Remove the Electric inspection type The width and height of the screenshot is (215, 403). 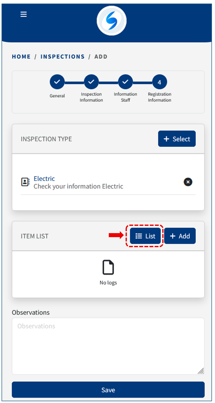pyautogui.click(x=188, y=182)
